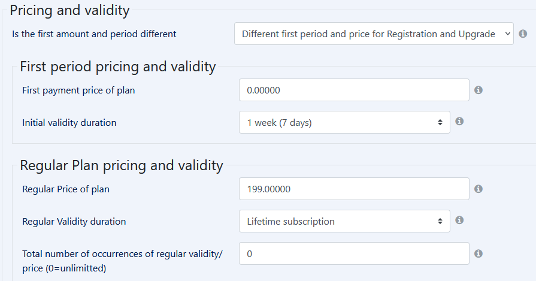Click info icon beside Regular Validity duration
This screenshot has width=536, height=281.
tap(459, 220)
